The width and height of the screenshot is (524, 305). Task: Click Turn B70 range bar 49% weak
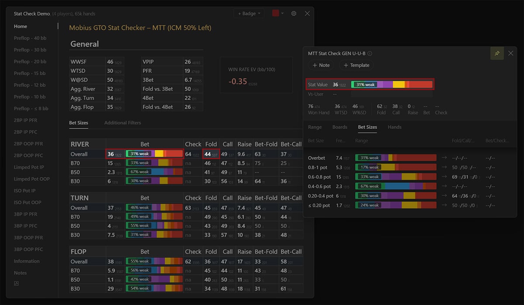[154, 217]
